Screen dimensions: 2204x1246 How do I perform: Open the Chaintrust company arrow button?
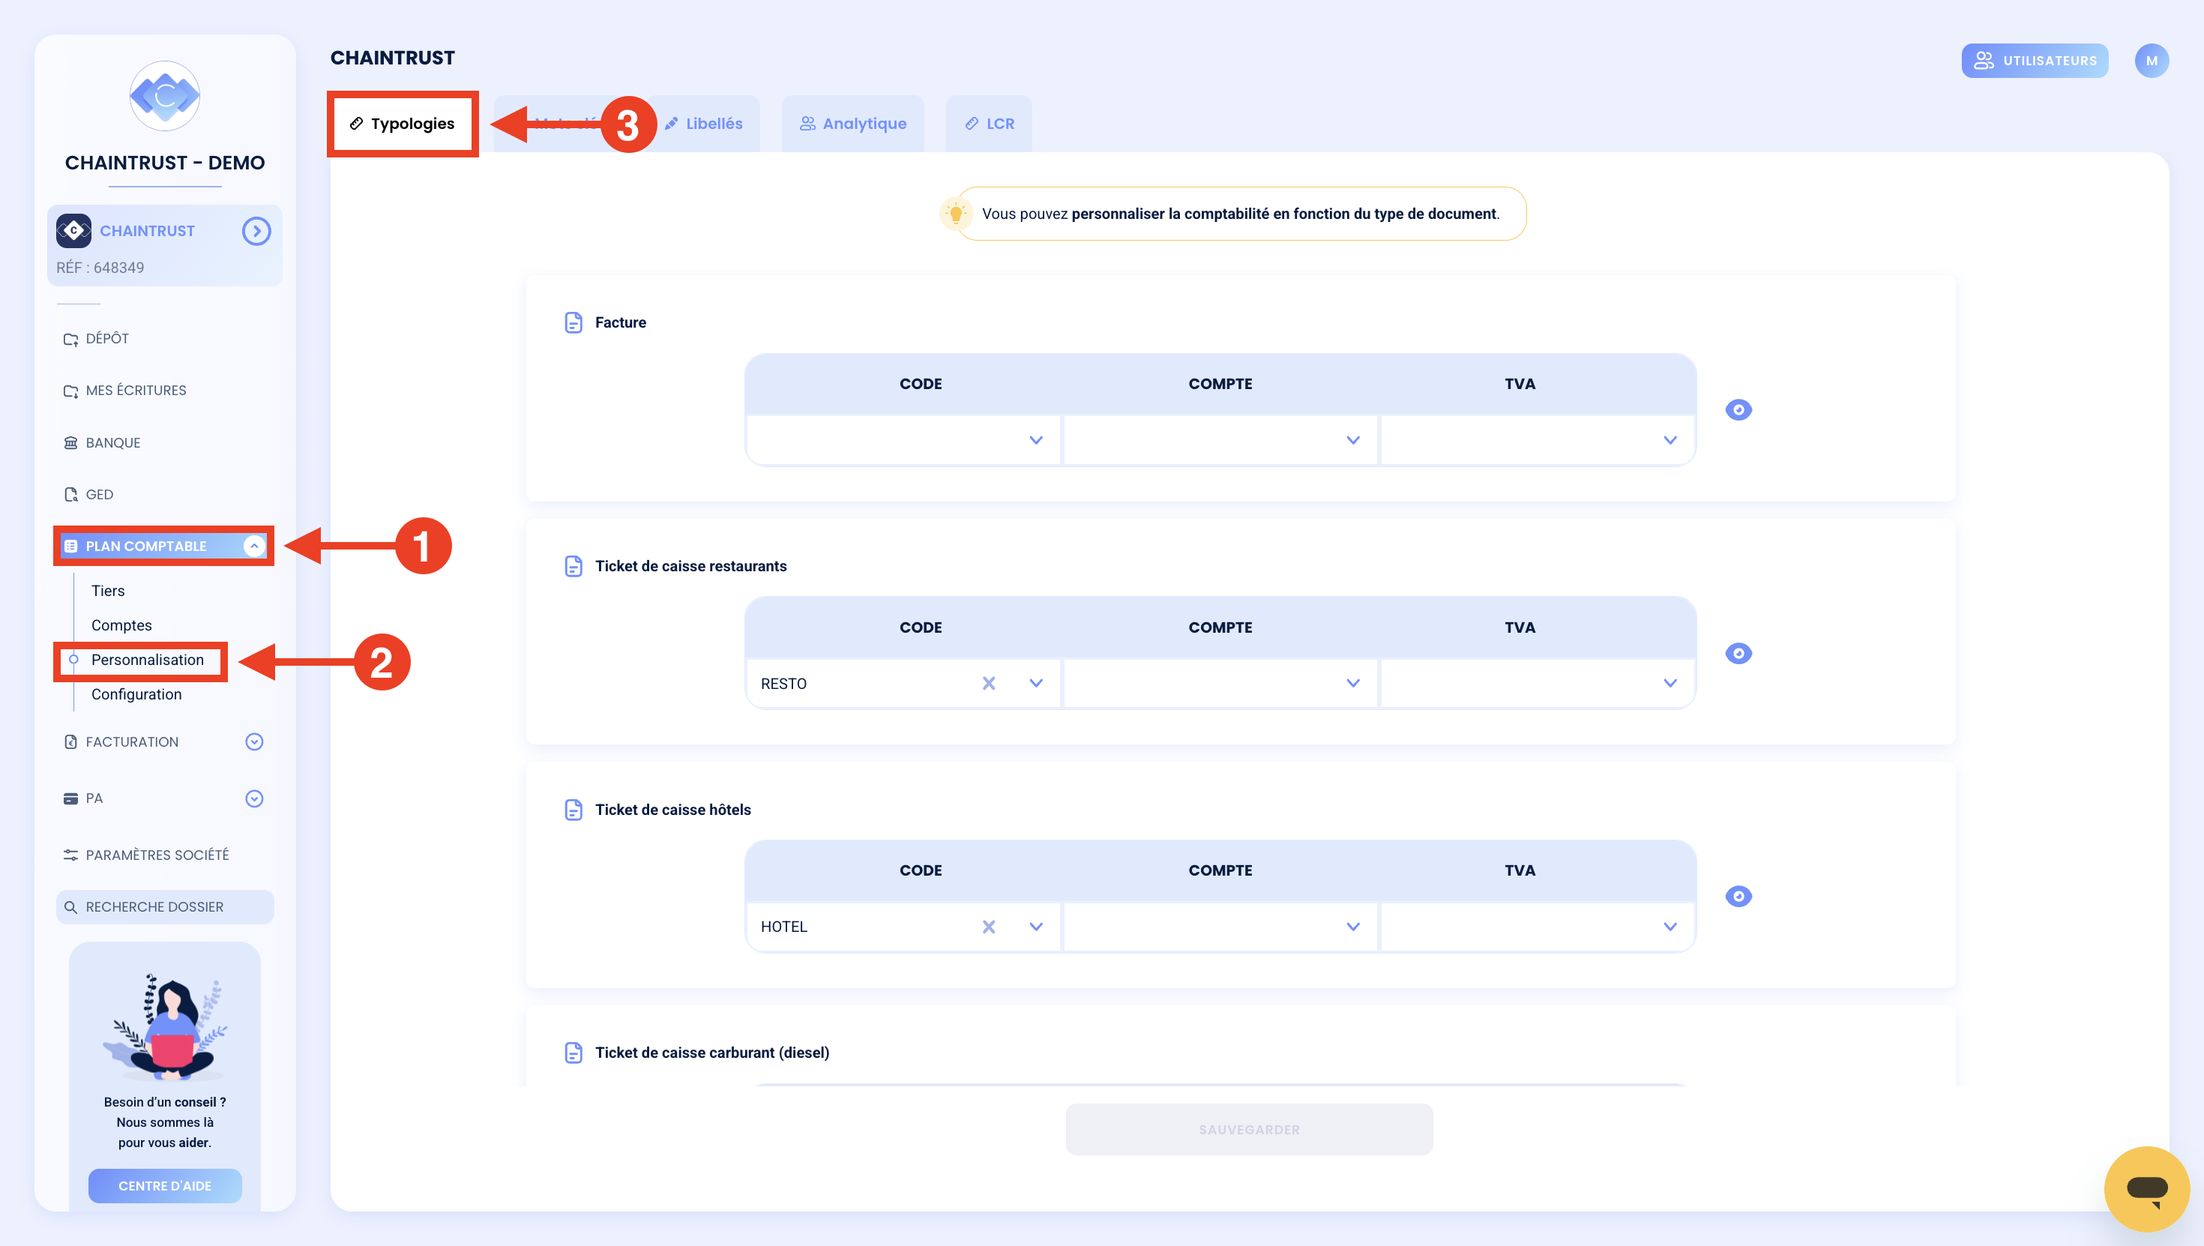pos(256,231)
